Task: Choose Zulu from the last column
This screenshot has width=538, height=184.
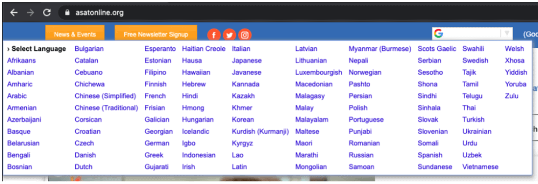Action: coord(512,96)
